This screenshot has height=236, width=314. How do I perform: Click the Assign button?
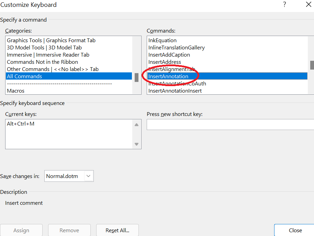click(21, 231)
